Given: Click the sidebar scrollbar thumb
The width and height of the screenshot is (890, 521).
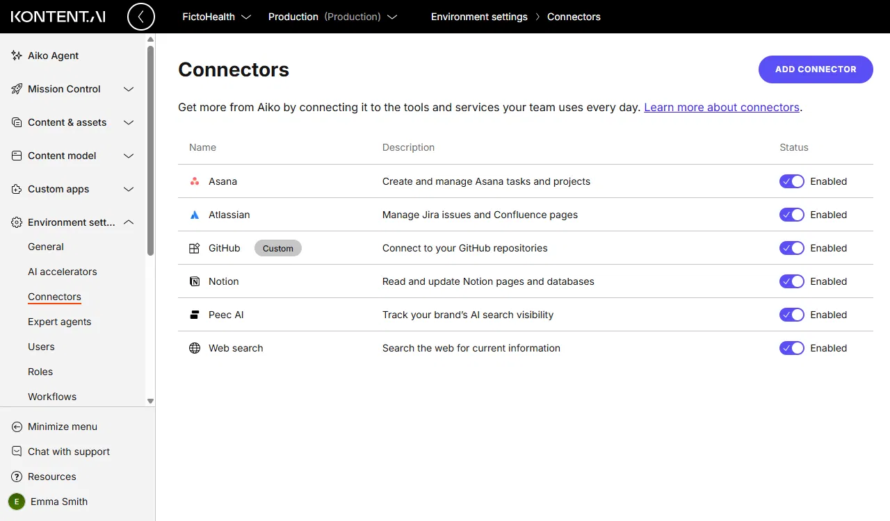Looking at the screenshot, I should tap(150, 151).
